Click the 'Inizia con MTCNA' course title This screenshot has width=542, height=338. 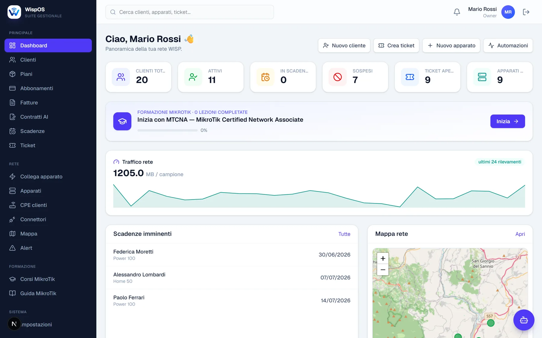(220, 120)
